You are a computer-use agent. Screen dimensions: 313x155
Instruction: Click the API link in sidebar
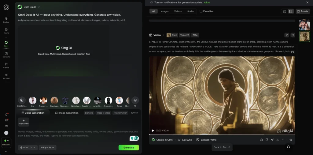pyautogui.click(x=6, y=126)
